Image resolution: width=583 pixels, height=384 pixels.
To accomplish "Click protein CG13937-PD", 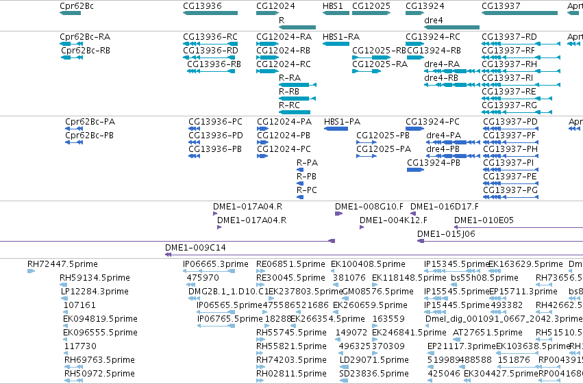I will coord(511,129).
